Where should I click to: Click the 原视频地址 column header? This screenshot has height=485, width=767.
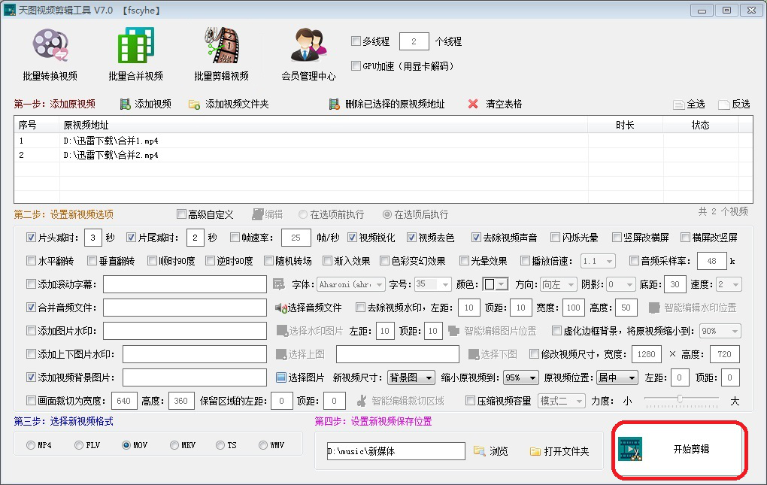tap(324, 125)
